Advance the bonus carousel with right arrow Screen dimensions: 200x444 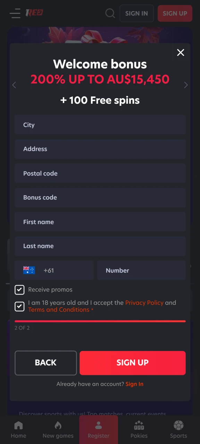click(x=186, y=85)
